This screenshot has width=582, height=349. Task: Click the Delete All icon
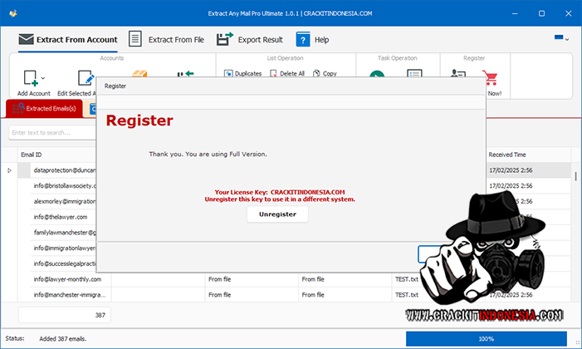point(273,73)
